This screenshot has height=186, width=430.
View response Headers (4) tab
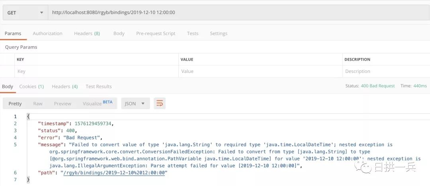pyautogui.click(x=65, y=86)
